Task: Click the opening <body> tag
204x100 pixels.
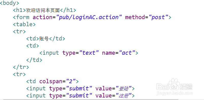Action: pyautogui.click(x=9, y=3)
